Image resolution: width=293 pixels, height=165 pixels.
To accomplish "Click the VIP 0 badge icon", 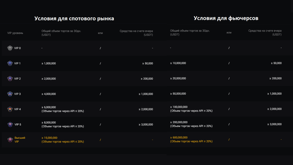I will (x=10, y=48).
